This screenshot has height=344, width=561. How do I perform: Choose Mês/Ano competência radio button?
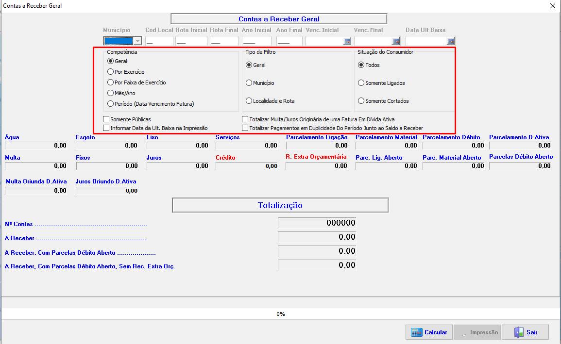coord(111,93)
